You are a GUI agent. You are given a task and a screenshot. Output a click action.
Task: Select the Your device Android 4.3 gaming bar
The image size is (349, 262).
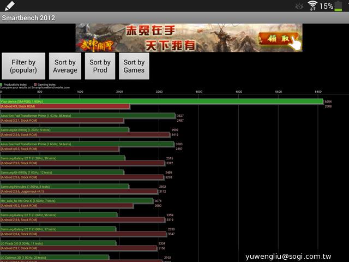[65, 106]
